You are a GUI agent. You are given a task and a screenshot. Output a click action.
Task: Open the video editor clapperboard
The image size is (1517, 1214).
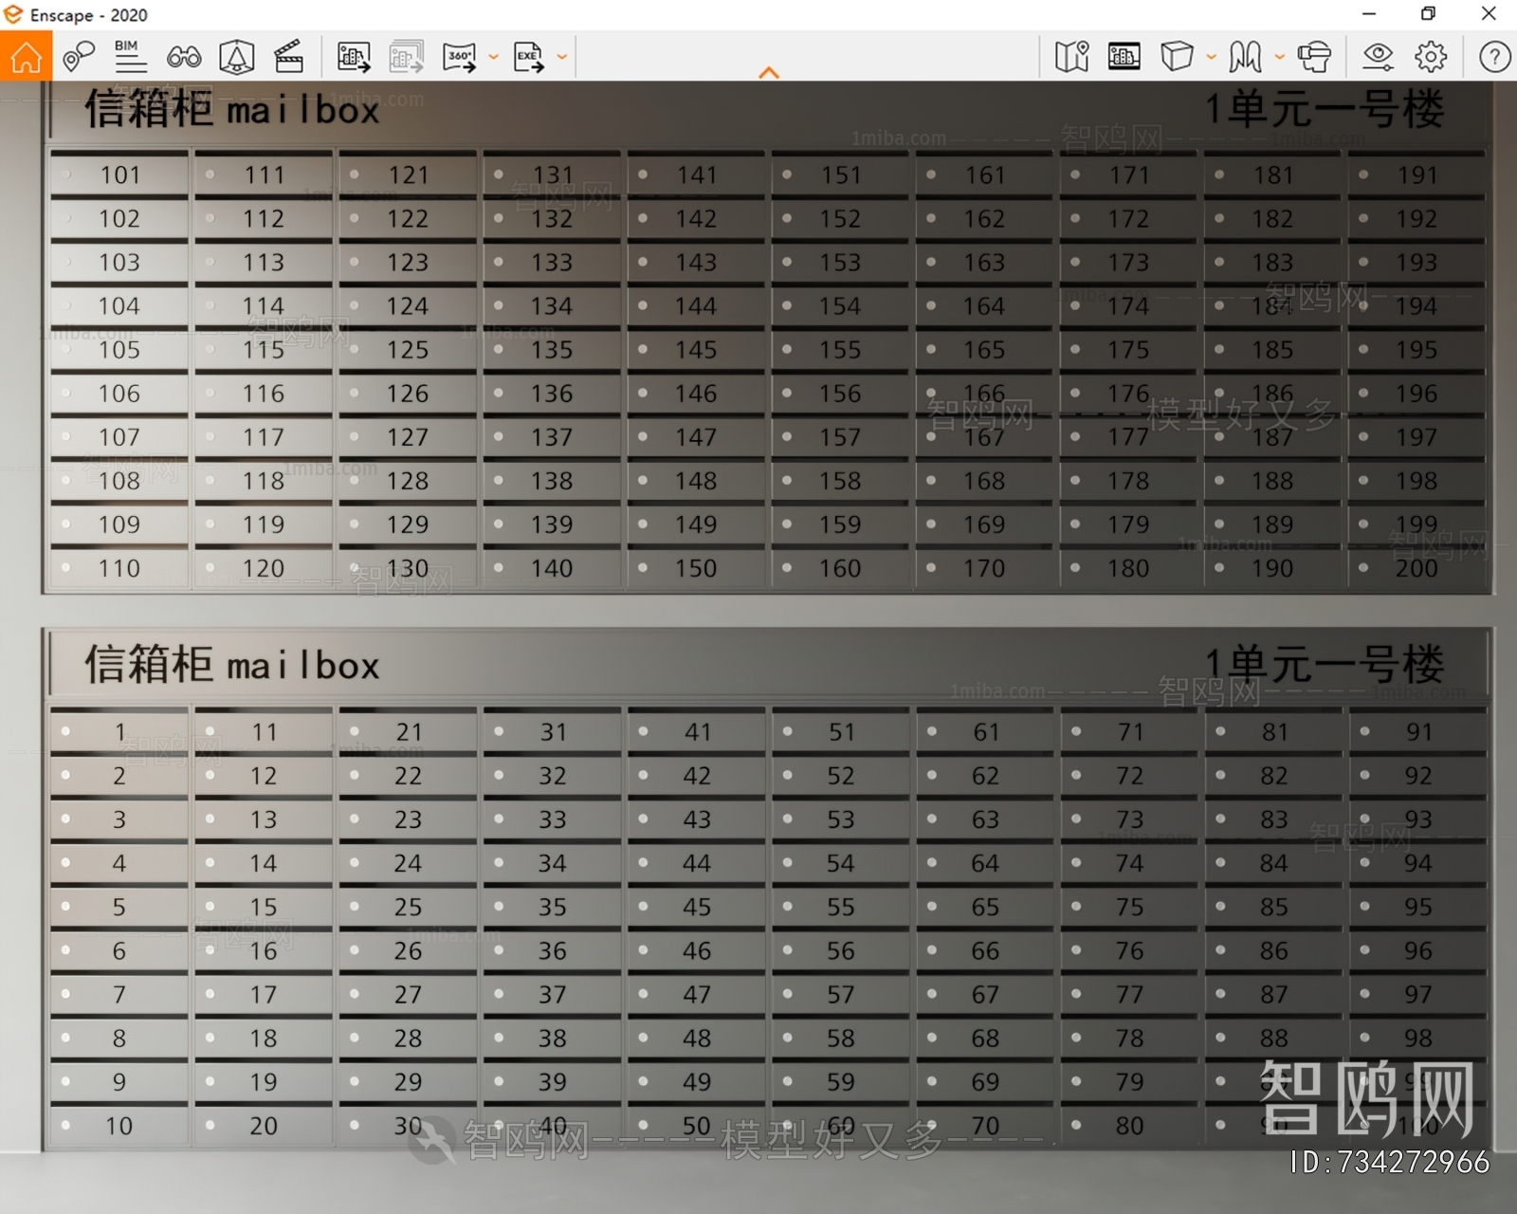(288, 57)
